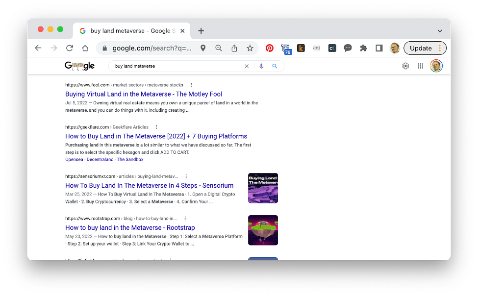Screen dimensions: 479x297
Task: Open 'Buying Virtual Land in the Metaverse' link
Action: click(144, 94)
